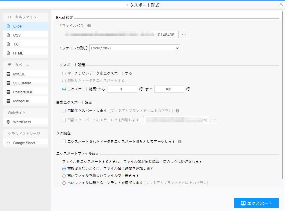Screen dimensions: 285x211
Task: Select マークしないデータをエクスポートする radio button
Action: pos(64,73)
